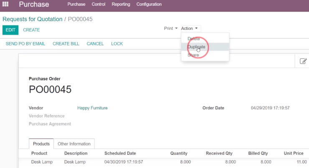Click SEND PO BY EMAIL
The image size is (309, 168).
(25, 44)
